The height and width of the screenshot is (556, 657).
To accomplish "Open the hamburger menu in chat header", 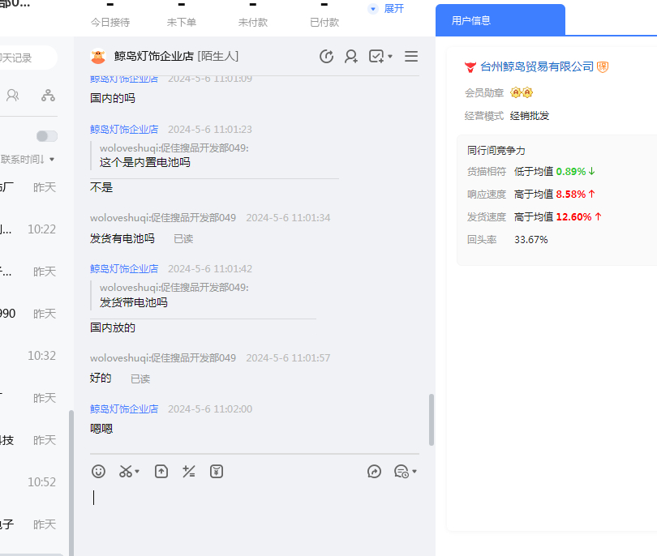I will coord(411,56).
